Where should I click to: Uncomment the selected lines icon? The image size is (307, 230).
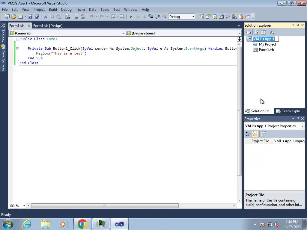pyautogui.click(x=83, y=17)
